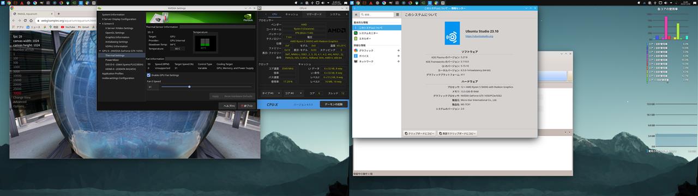The width and height of the screenshot is (698, 196).
Task: Click the Info Center home icon
Action: [357, 14]
